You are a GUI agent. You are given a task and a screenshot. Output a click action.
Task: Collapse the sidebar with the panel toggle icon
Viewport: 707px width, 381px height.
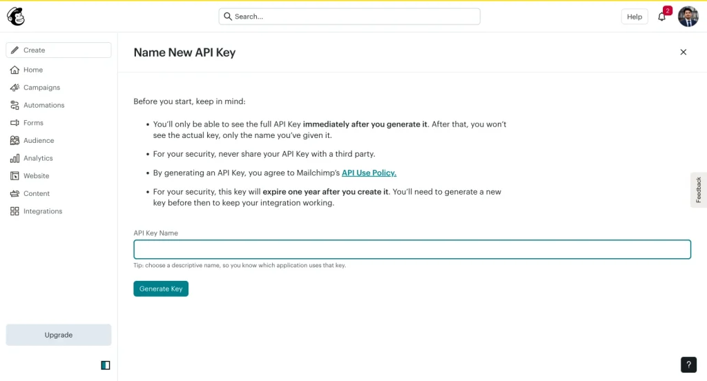pyautogui.click(x=106, y=365)
